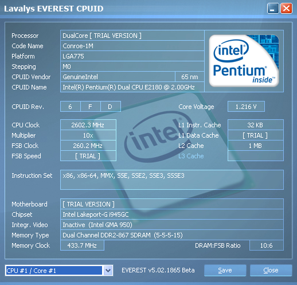This screenshot has height=285, width=297.
Task: Click the '65 nm' process field
Action: [x=190, y=77]
